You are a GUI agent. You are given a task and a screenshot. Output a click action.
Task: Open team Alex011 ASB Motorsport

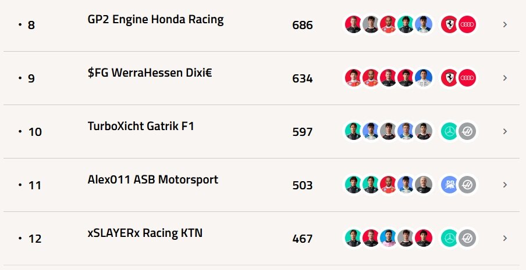(x=152, y=179)
